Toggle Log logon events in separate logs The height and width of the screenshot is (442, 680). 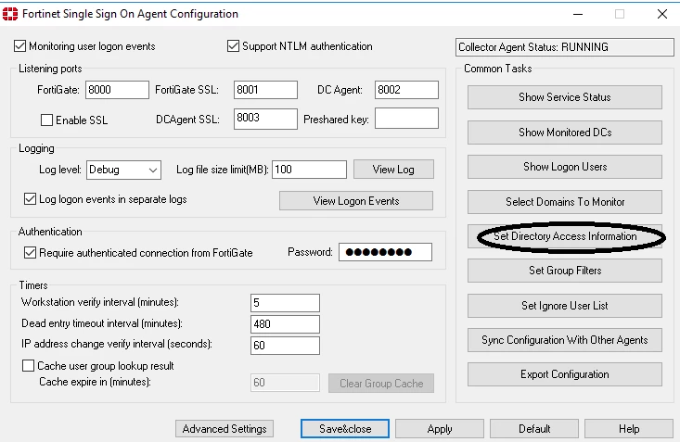[x=30, y=199]
